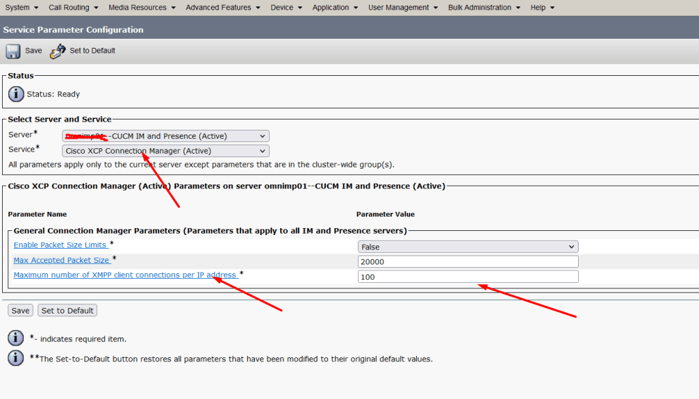Viewport: 699px width, 399px height.
Task: Click the floppy disk Save icon
Action: coord(13,51)
